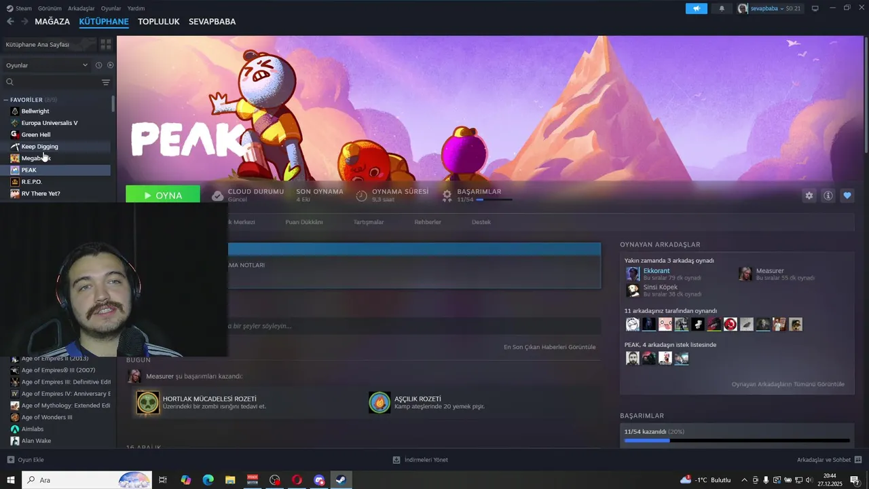Viewport: 869px width, 489px height.
Task: Open İndirmeleri Yönet downloads manager
Action: pos(420,460)
